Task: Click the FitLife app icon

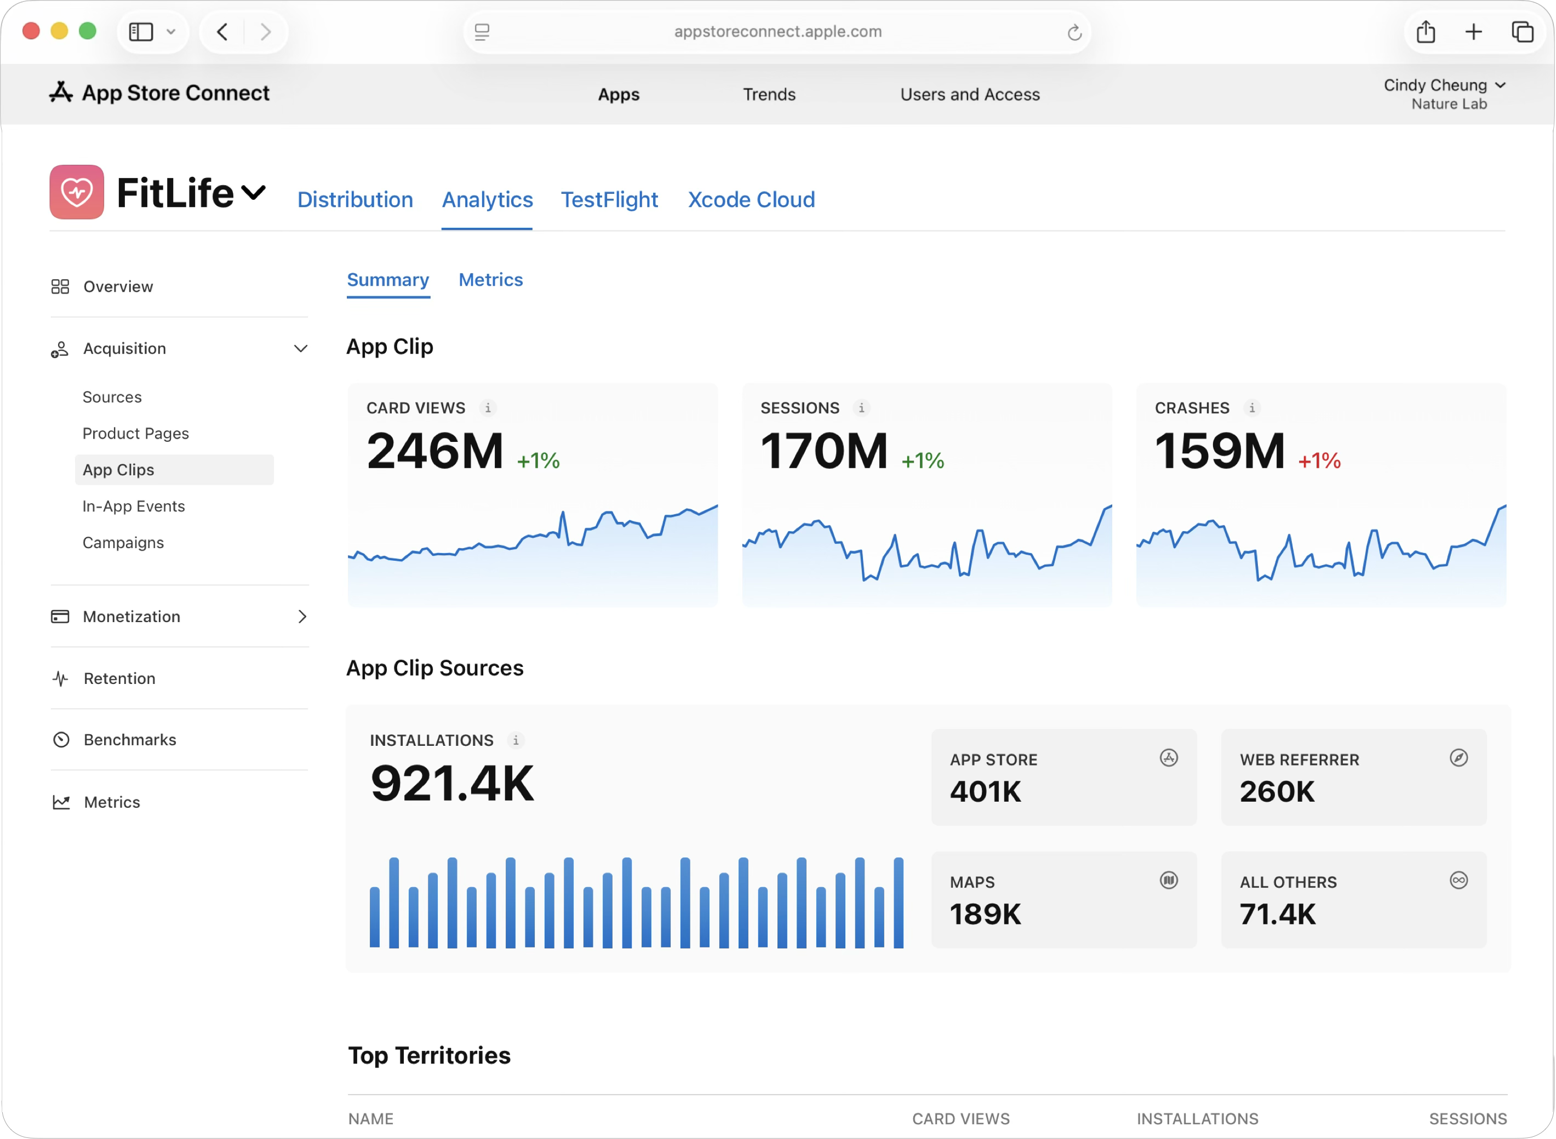Action: coord(77,192)
